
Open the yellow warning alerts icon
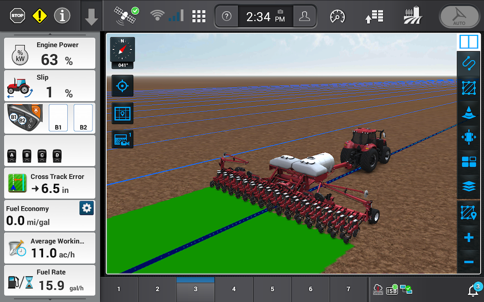pos(40,16)
